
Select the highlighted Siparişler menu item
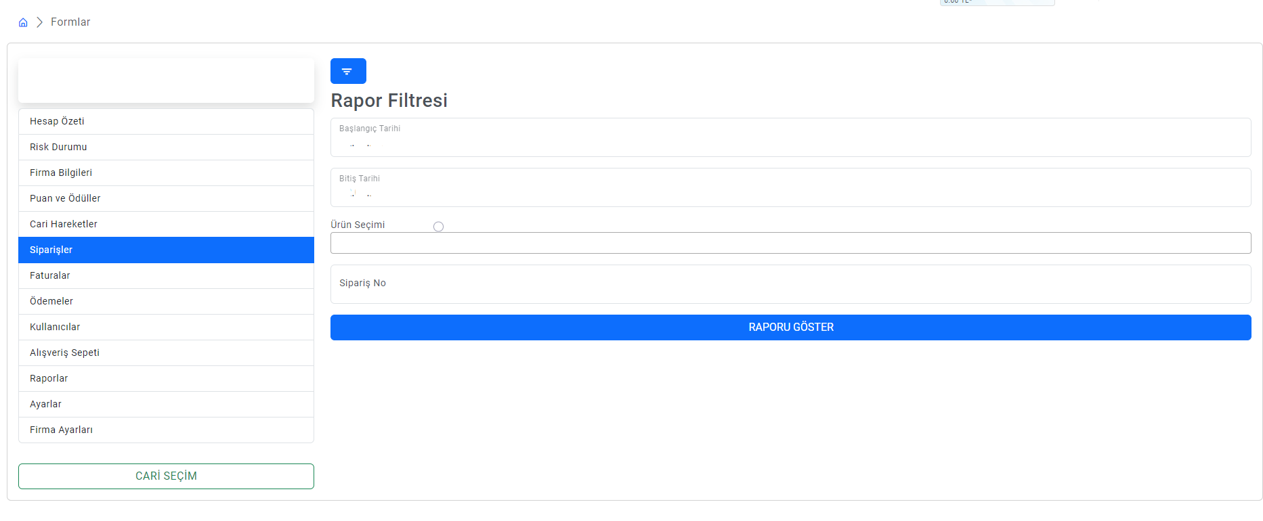pos(166,250)
